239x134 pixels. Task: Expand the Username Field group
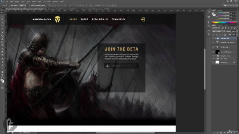point(216,38)
